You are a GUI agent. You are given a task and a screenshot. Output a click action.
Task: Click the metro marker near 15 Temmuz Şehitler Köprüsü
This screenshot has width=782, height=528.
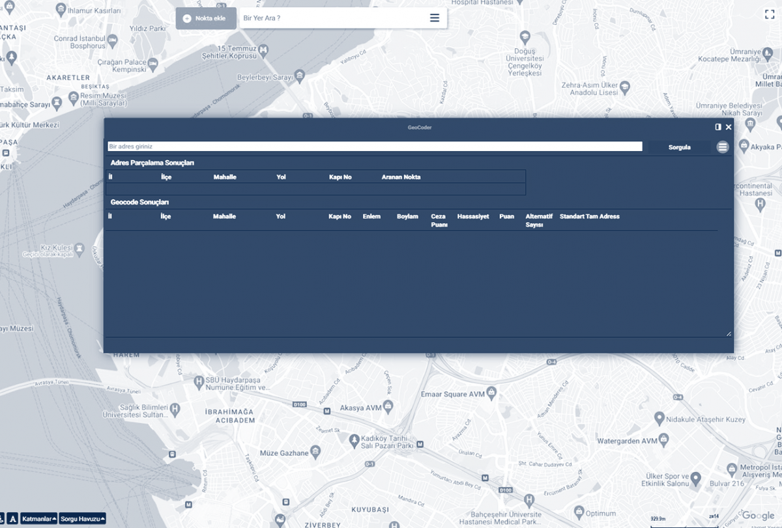(263, 47)
